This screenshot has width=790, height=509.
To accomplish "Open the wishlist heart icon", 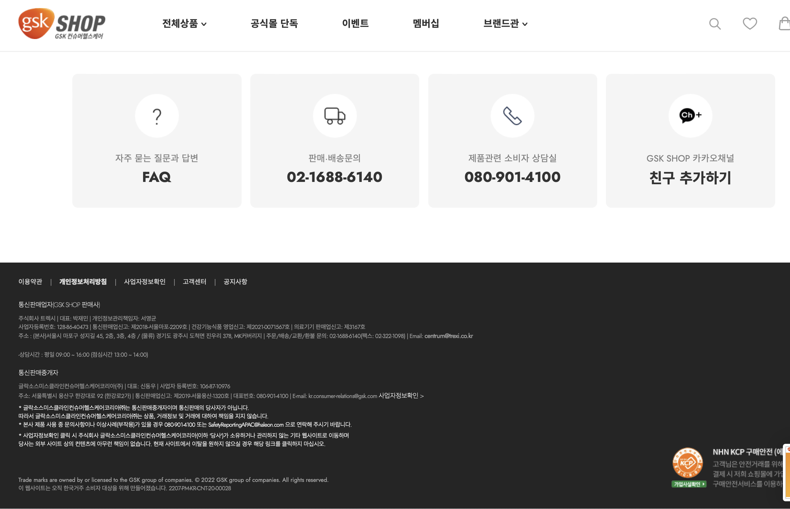I will [x=750, y=24].
